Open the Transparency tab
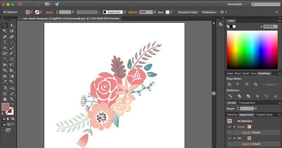 point(247,103)
